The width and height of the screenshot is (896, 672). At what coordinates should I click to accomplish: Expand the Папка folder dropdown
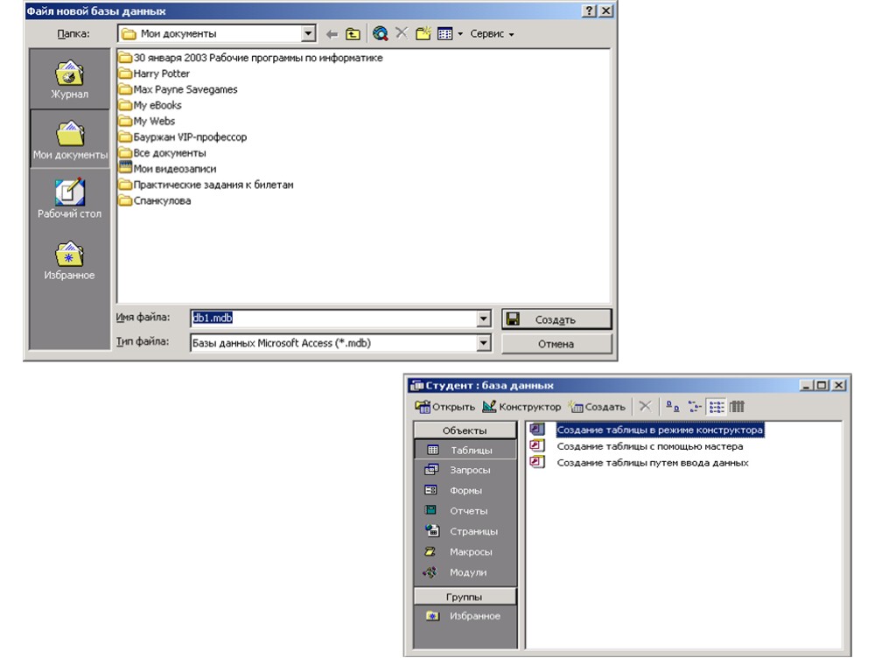[x=309, y=34]
